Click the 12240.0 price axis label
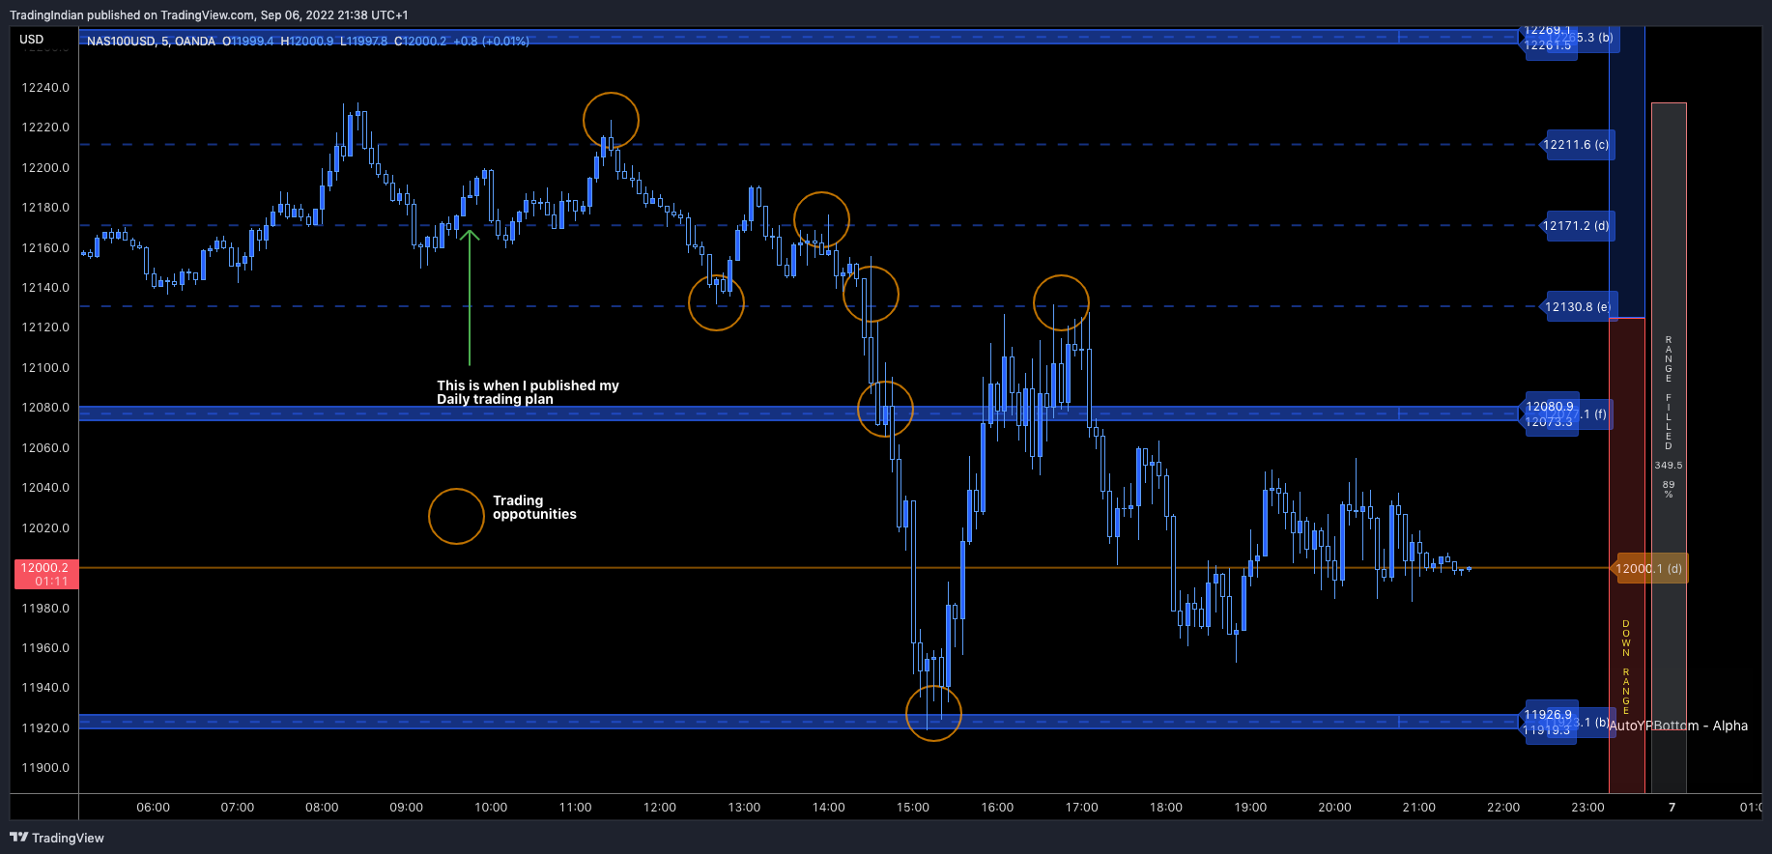Screen dimensions: 1772x854 point(45,88)
